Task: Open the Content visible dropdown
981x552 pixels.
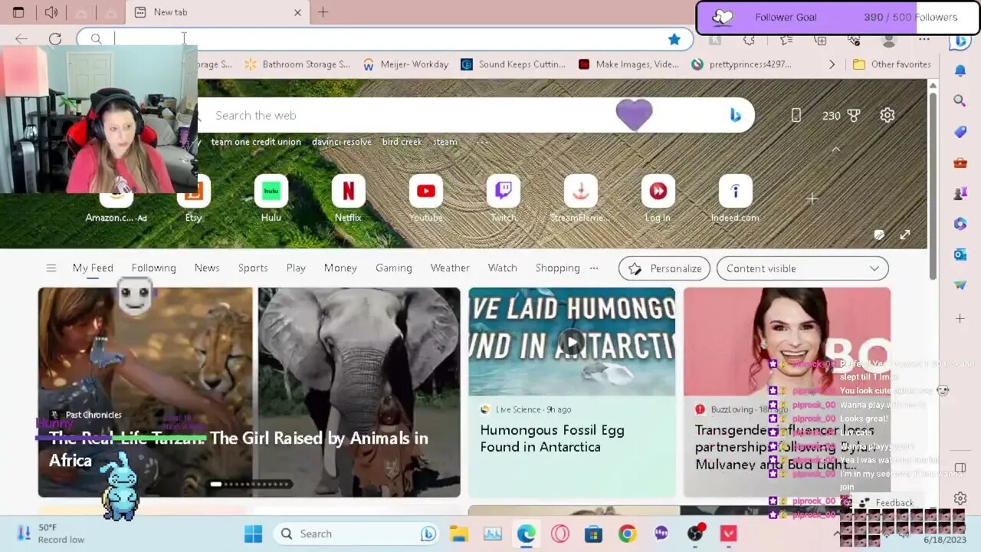Action: coord(802,268)
